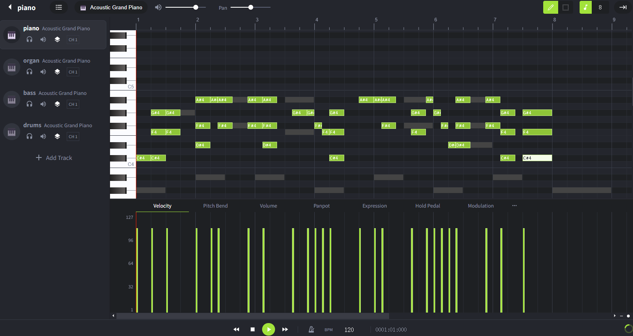The height and width of the screenshot is (336, 633).
Task: Solo the piano track with headphones icon
Action: point(30,39)
